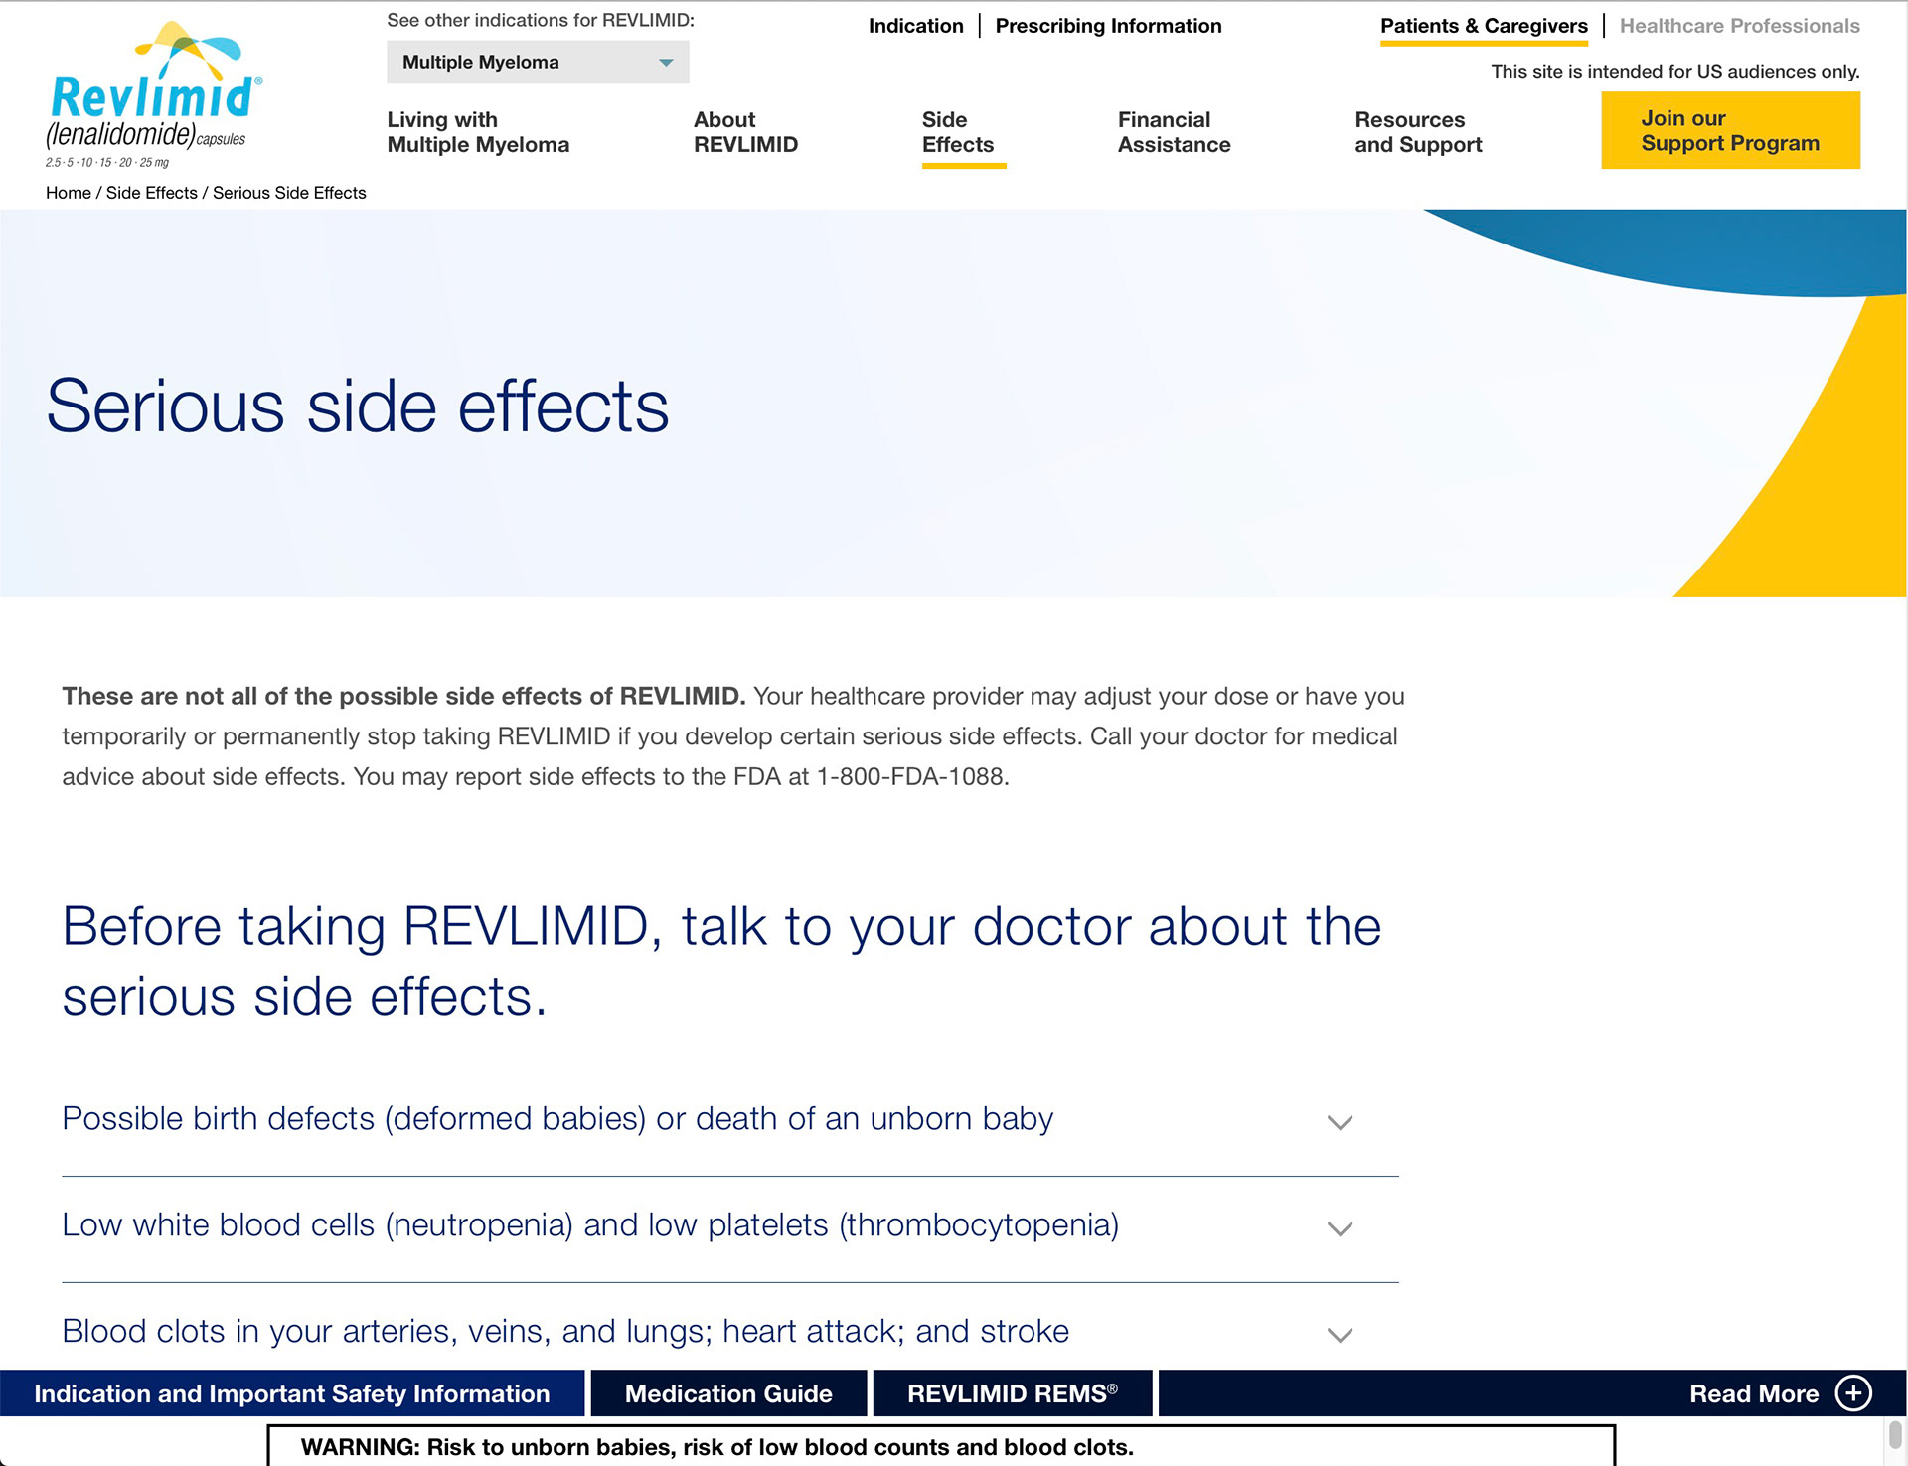1908x1466 pixels.
Task: Open the Financial Assistance menu
Action: click(x=1174, y=132)
